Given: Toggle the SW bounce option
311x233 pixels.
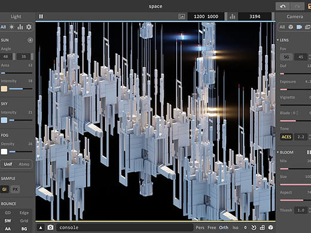Looking at the screenshot, I should point(8,220).
